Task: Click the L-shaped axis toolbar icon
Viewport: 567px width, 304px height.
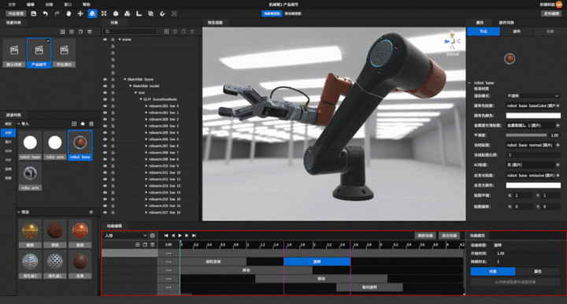Action: tap(139, 13)
